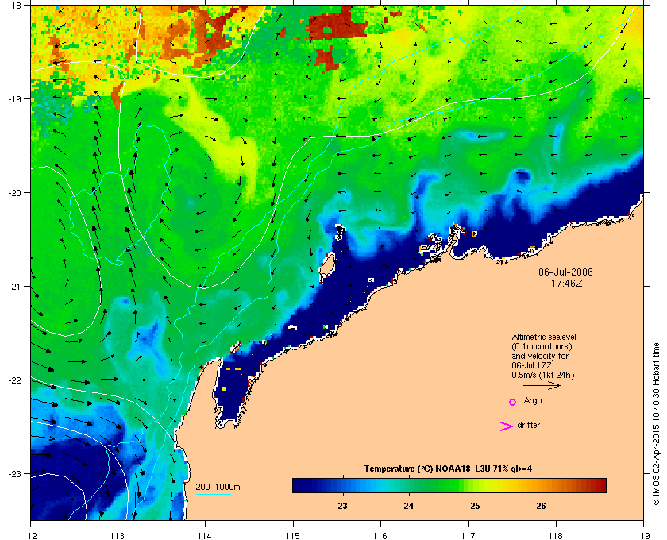Click the colorbar value 26

coord(541,506)
